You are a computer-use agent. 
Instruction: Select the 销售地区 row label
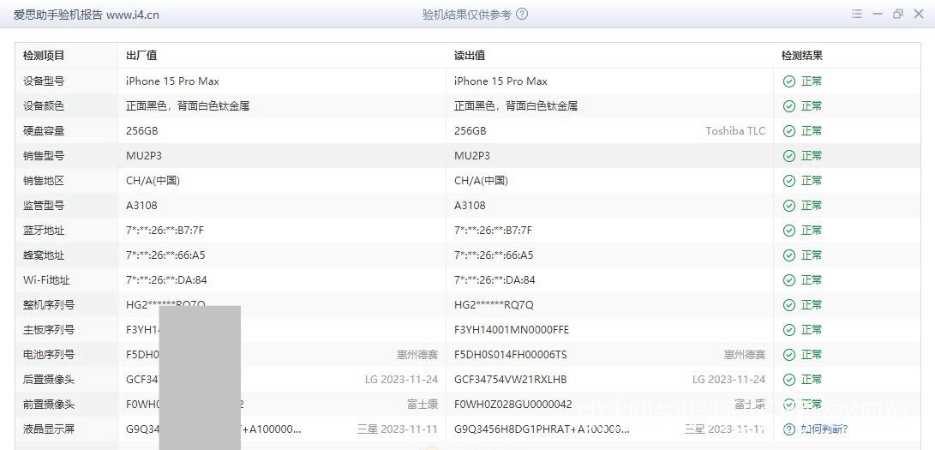pyautogui.click(x=44, y=181)
